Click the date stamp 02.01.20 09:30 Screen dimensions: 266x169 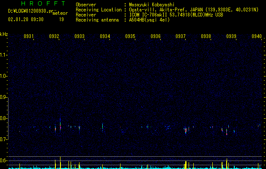26,19
